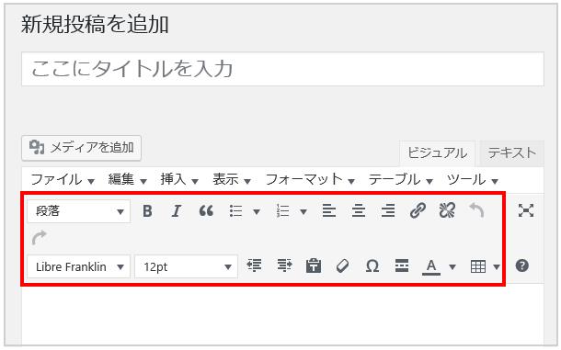
Task: Click the fullscreen expand icon
Action: pyautogui.click(x=526, y=210)
